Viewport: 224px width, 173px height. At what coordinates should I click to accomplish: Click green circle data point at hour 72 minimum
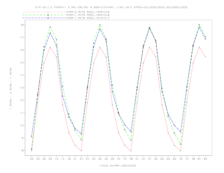tap(180, 144)
